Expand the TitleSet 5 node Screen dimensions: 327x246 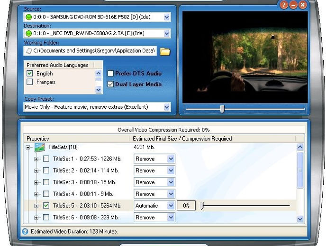(x=36, y=206)
